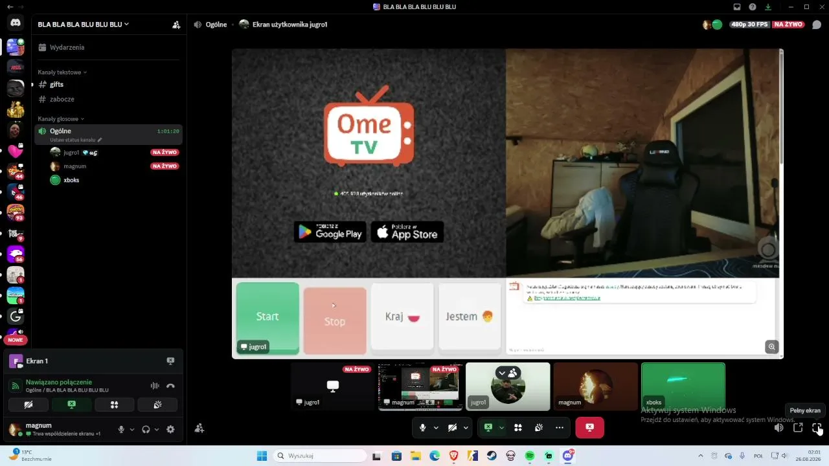Click the NOWE unread indicator
The height and width of the screenshot is (466, 829).
tap(16, 340)
